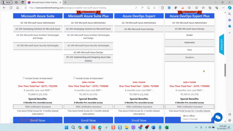Reload the current page
This screenshot has height=131, width=233.
tap(11, 8)
